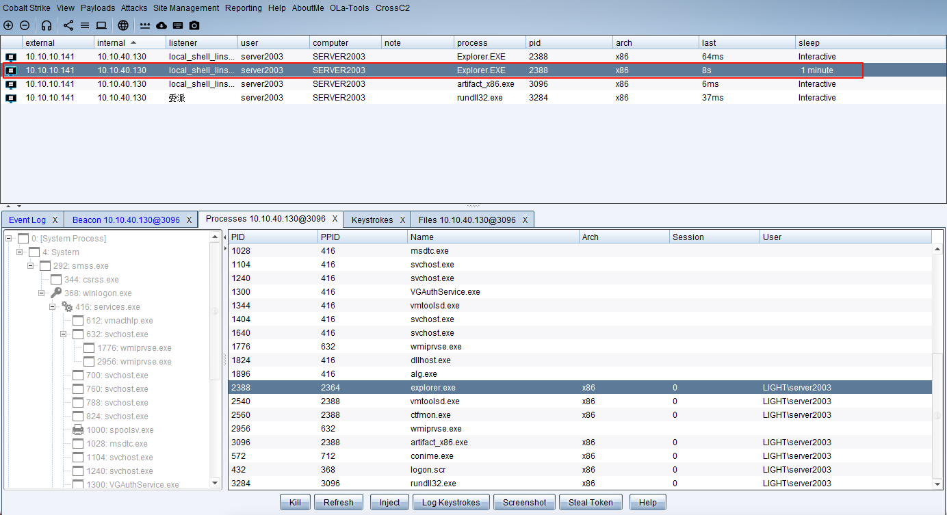Click process tree scrollbar down arrow

pyautogui.click(x=216, y=483)
